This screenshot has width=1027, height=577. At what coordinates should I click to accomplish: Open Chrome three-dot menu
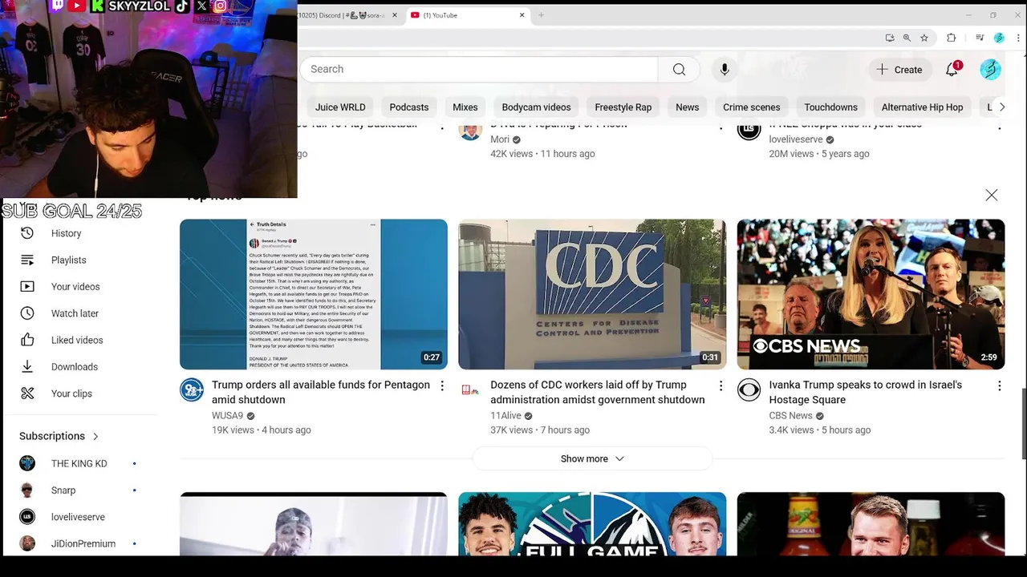(1017, 38)
